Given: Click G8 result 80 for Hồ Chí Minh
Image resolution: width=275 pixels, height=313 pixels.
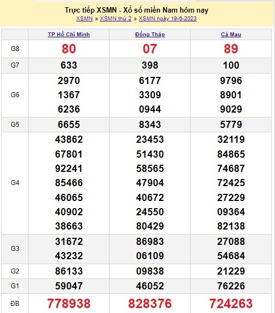Looking at the screenshot, I should [69, 49].
